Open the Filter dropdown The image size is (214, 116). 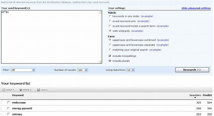23,70
